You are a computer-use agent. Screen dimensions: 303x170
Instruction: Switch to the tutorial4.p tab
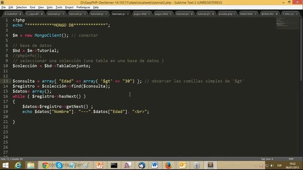98,14
